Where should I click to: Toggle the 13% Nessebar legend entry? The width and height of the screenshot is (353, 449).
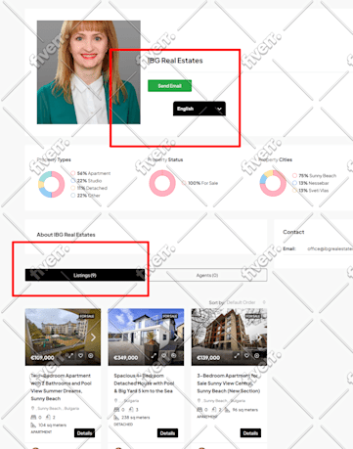(311, 183)
